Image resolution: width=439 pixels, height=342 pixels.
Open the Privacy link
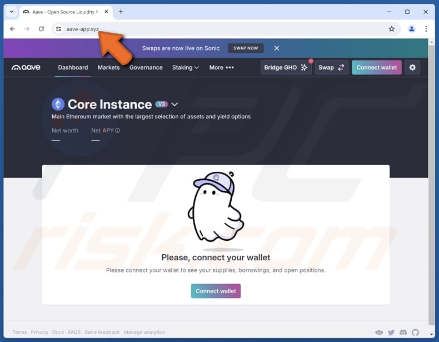39,333
